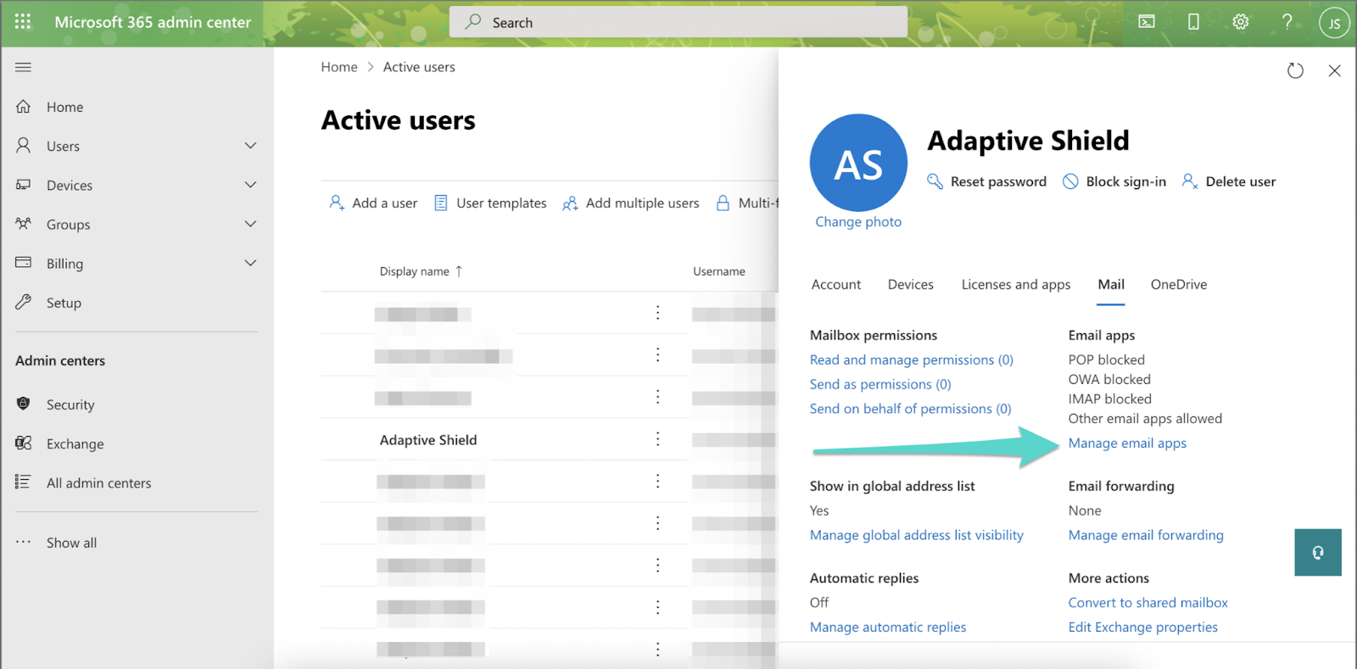Click the mobile app icon in header
The image size is (1357, 669).
pyautogui.click(x=1193, y=22)
